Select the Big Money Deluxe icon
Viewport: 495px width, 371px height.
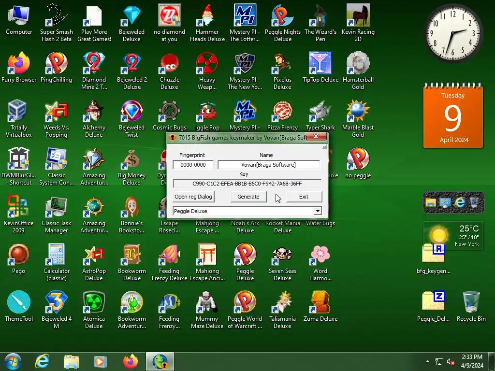click(x=131, y=167)
